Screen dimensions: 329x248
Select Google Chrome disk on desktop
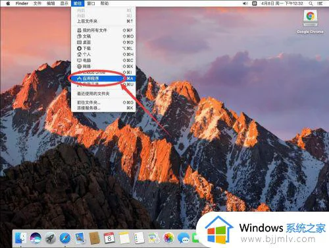click(x=310, y=22)
